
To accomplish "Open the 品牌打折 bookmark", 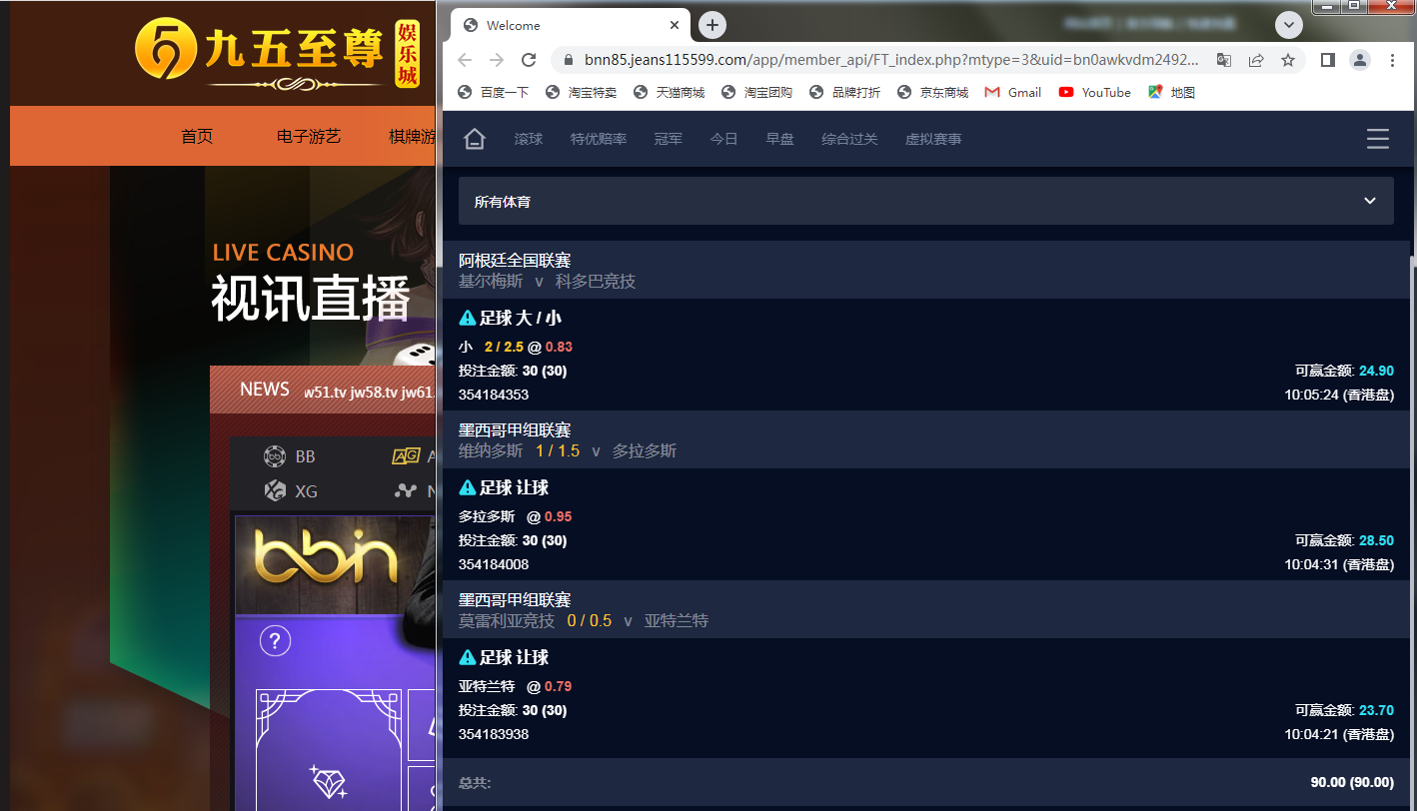I will 845,92.
